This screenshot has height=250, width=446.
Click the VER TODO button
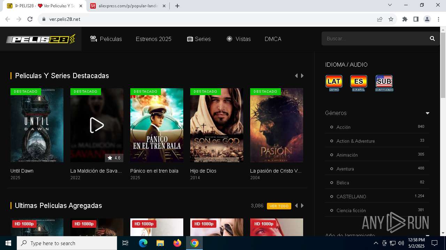click(279, 206)
